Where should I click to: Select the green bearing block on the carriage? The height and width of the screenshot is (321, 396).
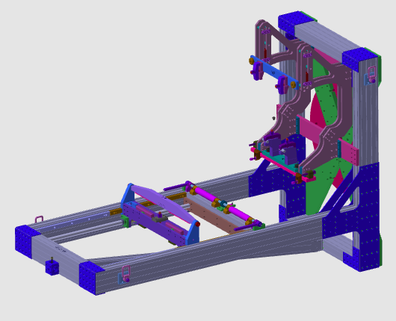[125, 220]
